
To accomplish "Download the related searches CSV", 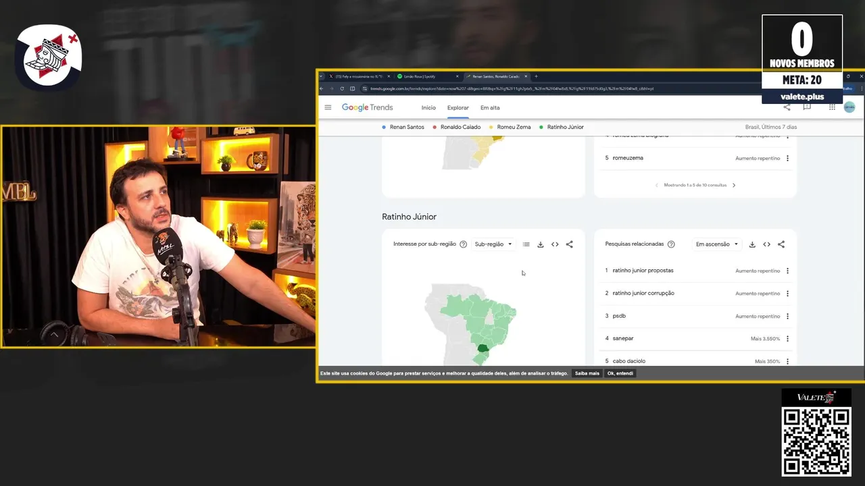I will (752, 244).
